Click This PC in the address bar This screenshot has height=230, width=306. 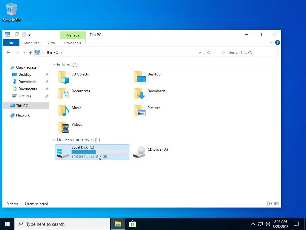52,52
